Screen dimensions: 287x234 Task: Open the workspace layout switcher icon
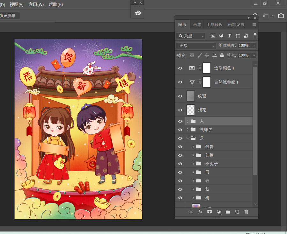tap(265, 16)
